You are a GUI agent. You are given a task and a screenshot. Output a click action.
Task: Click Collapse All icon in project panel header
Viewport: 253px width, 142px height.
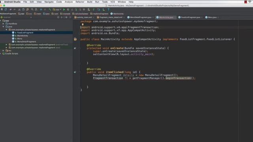(x=62, y=17)
